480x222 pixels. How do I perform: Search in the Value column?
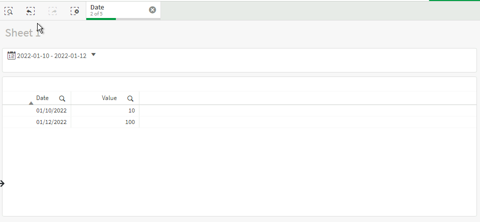click(x=130, y=98)
